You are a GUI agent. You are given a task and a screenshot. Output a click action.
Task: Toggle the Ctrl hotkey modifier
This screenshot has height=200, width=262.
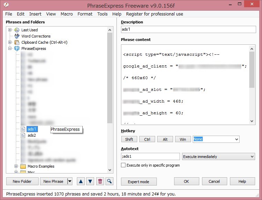tap(147, 139)
